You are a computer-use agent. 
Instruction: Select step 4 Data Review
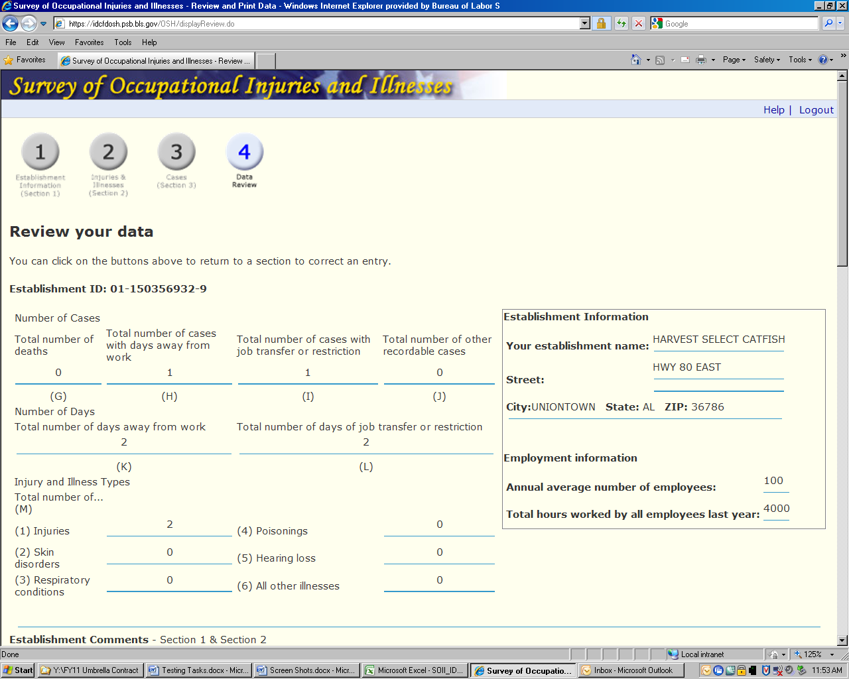pyautogui.click(x=244, y=161)
